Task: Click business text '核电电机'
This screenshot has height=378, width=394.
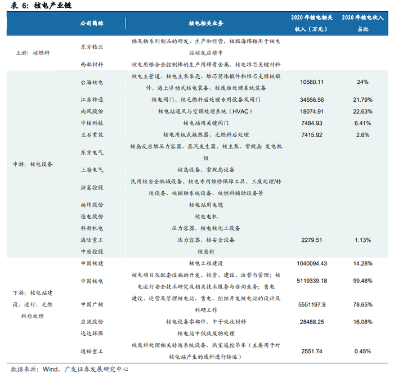Action: 206,217
